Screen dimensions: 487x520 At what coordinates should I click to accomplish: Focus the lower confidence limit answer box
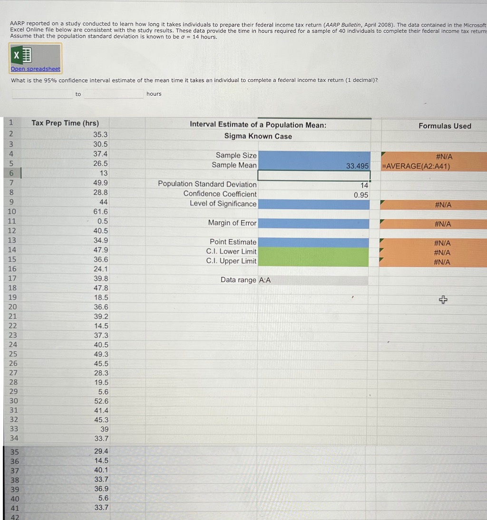point(42,94)
